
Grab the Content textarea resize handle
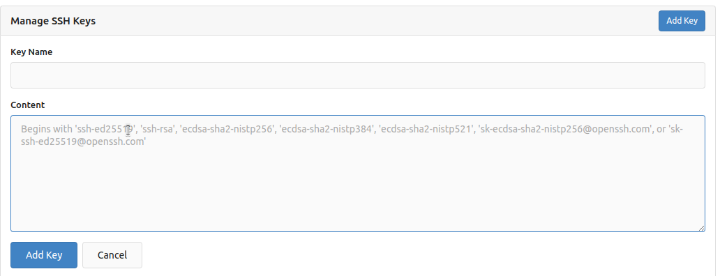[701, 228]
